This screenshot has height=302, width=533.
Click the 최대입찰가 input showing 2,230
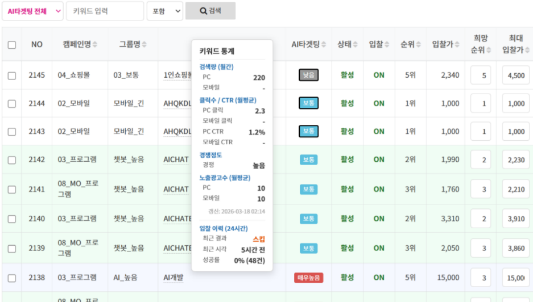click(516, 160)
